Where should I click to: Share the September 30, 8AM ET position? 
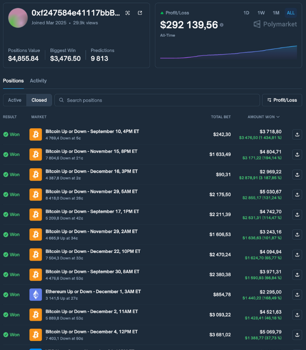pyautogui.click(x=297, y=275)
